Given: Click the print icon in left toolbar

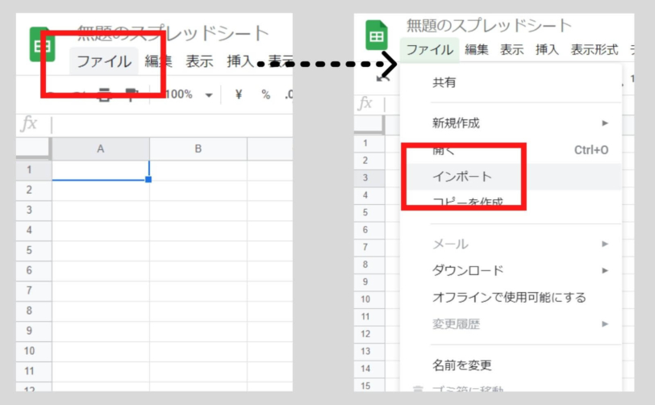Looking at the screenshot, I should (x=104, y=94).
